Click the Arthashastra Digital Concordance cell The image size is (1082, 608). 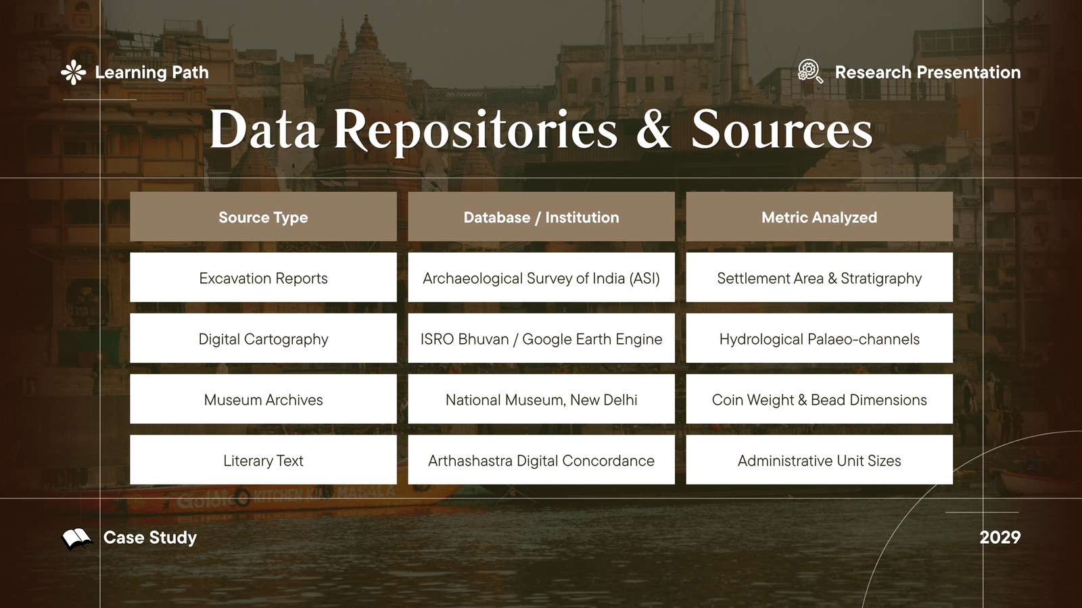point(541,460)
